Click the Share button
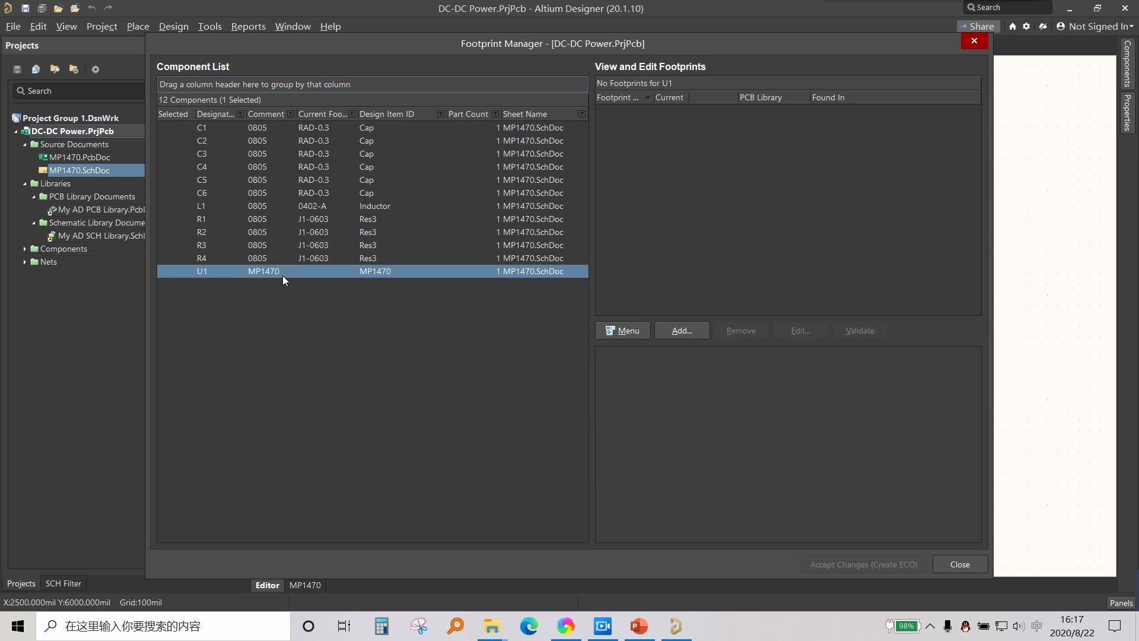 (978, 27)
